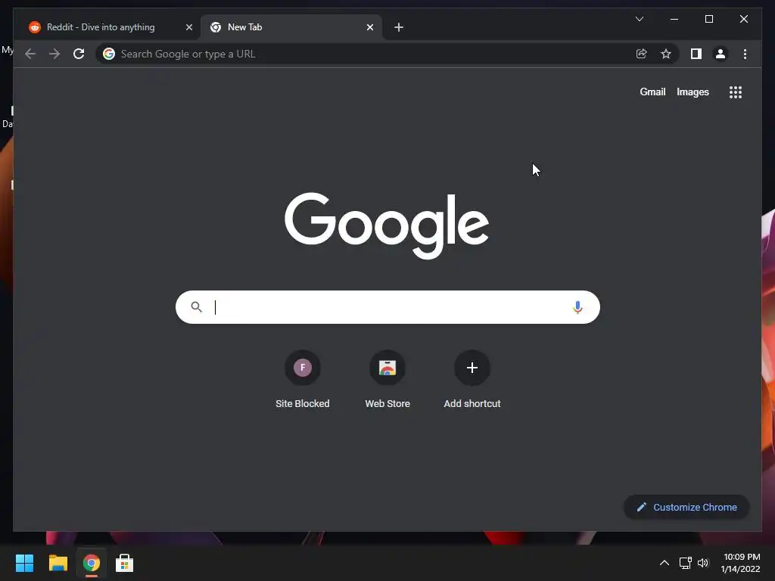Minimize the Chrome window
The height and width of the screenshot is (581, 775).
pos(674,19)
